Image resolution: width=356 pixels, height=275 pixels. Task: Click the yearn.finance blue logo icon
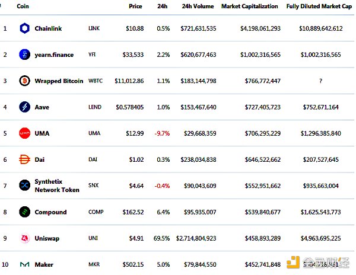pyautogui.click(x=24, y=55)
